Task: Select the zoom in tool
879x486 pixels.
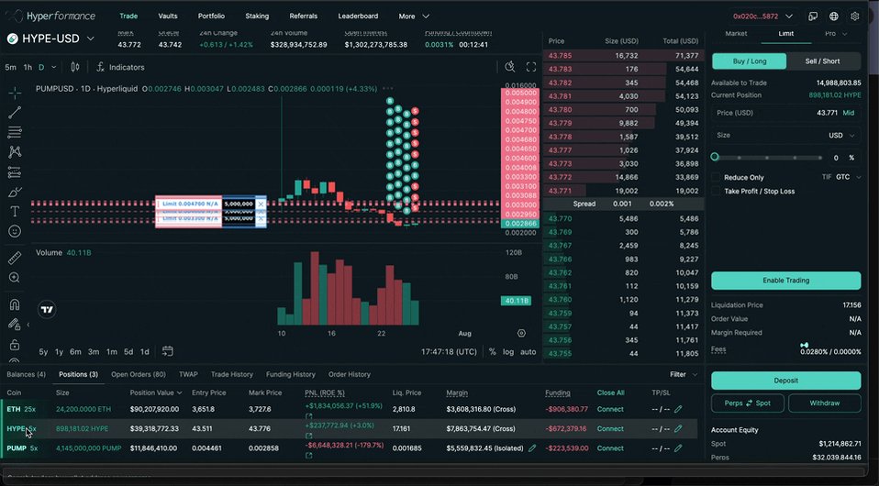Action: pyautogui.click(x=15, y=278)
